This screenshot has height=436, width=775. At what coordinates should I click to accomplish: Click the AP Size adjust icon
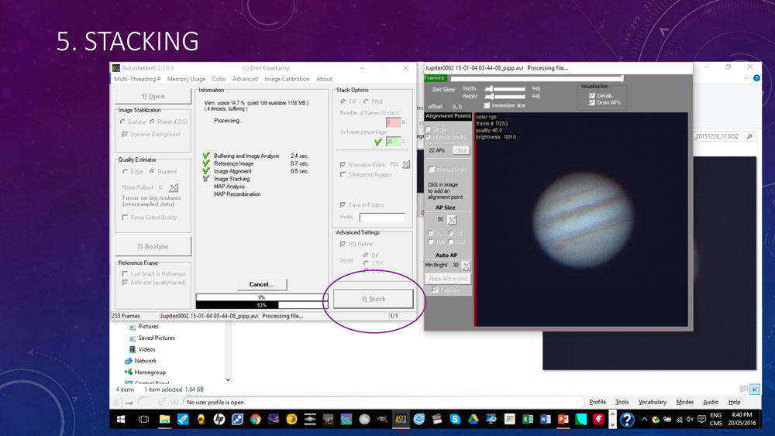click(x=452, y=220)
